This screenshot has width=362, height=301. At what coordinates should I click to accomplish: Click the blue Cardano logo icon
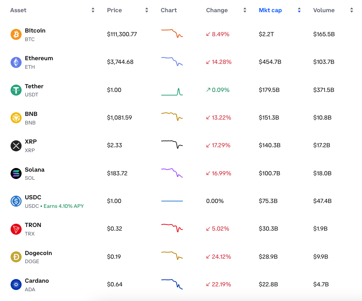point(16,284)
